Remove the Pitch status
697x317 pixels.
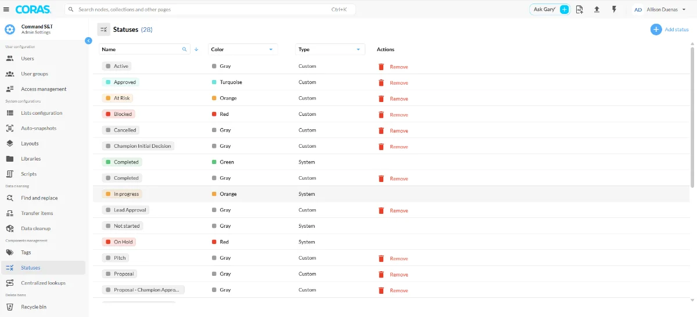pos(393,258)
